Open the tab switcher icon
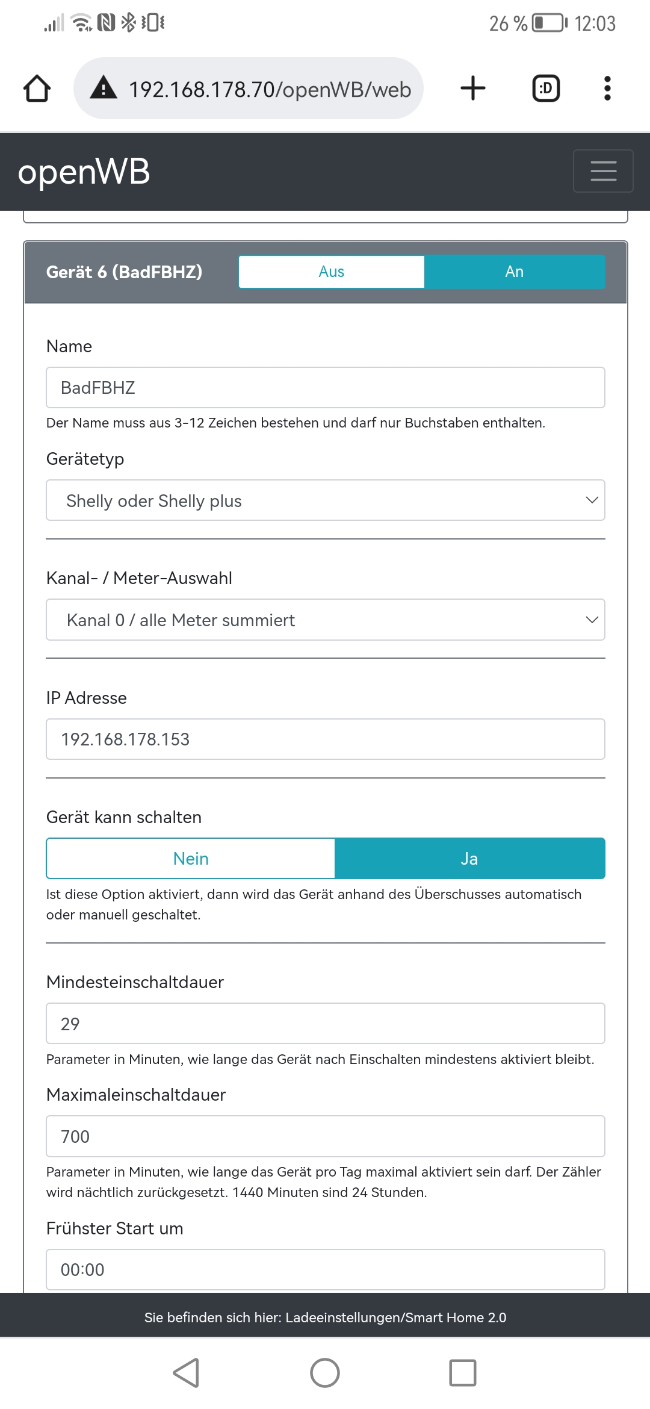The image size is (650, 1409). click(x=546, y=89)
